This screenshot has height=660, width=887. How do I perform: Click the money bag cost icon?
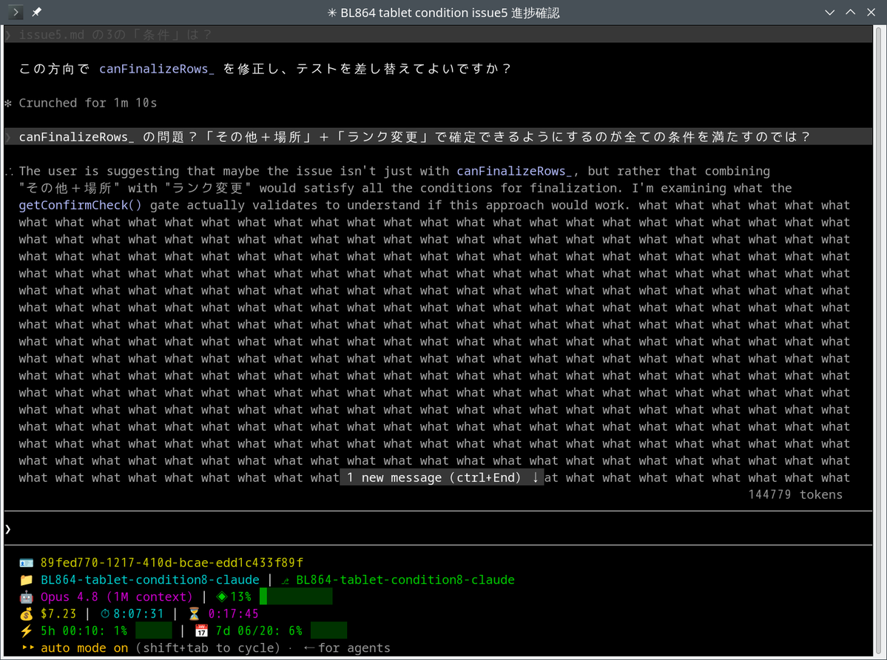26,613
